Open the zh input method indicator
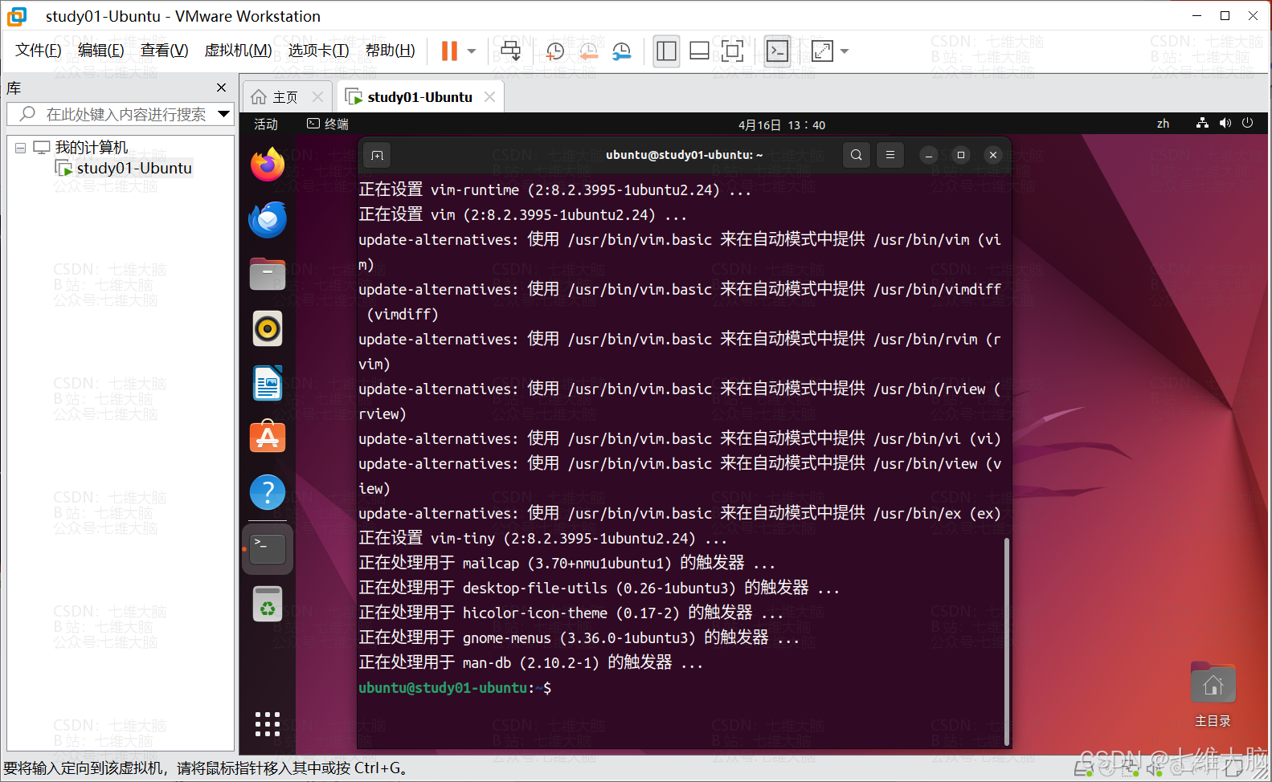This screenshot has height=782, width=1272. point(1163,124)
